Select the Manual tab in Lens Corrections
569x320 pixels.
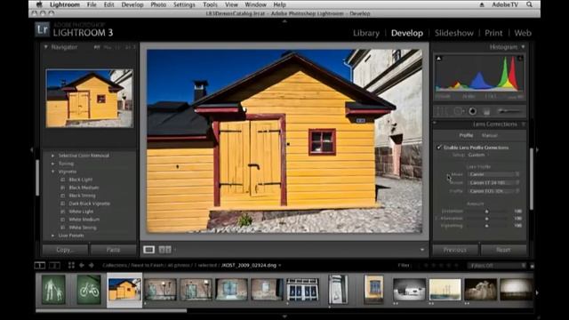[489, 135]
